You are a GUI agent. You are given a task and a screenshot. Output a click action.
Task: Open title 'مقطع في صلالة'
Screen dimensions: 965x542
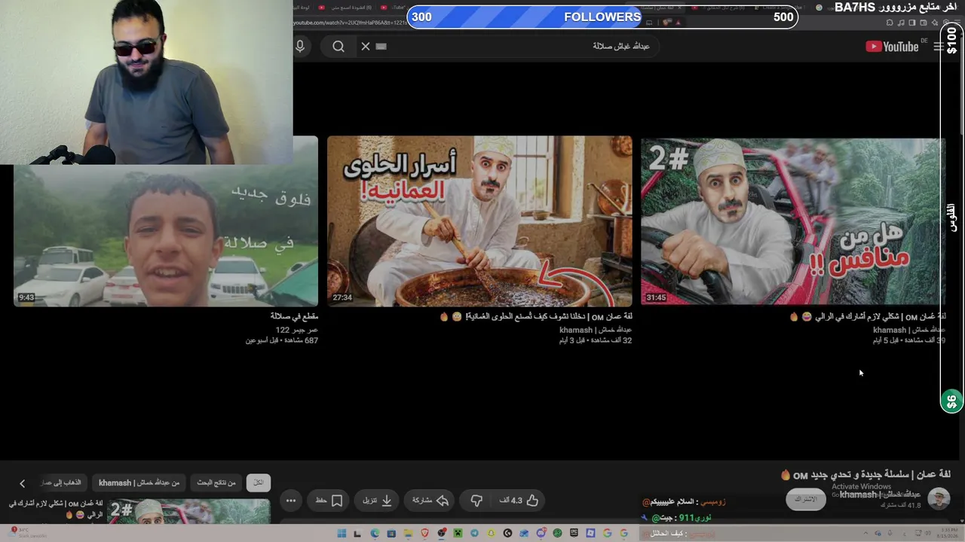point(294,317)
